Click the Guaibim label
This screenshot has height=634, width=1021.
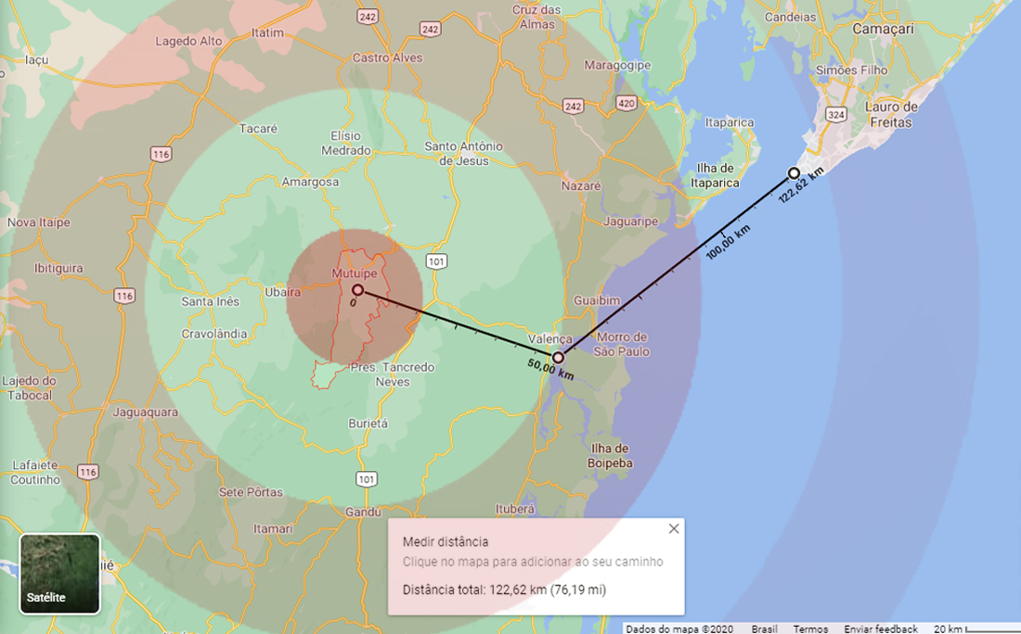tap(597, 300)
